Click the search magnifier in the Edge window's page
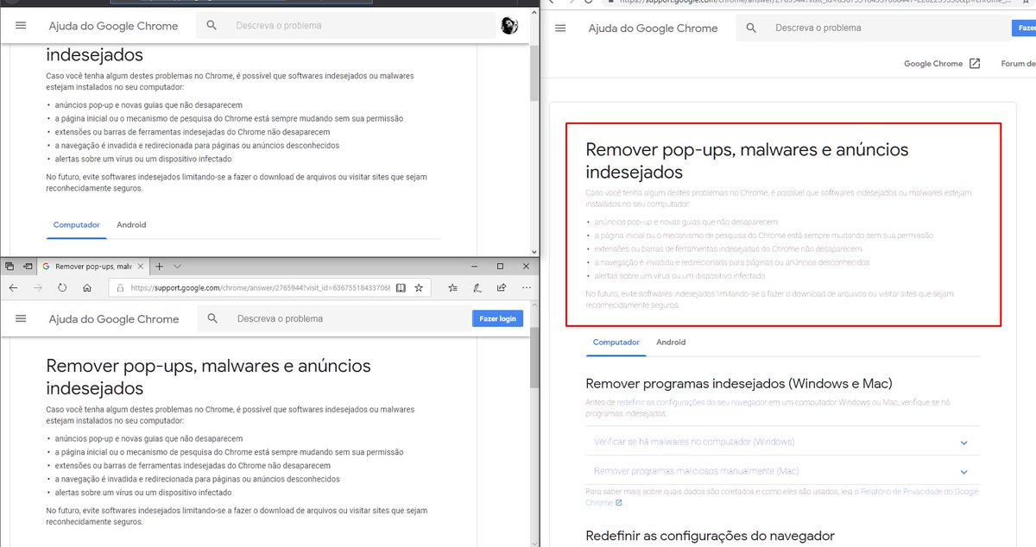The width and height of the screenshot is (1036, 547). (x=212, y=318)
